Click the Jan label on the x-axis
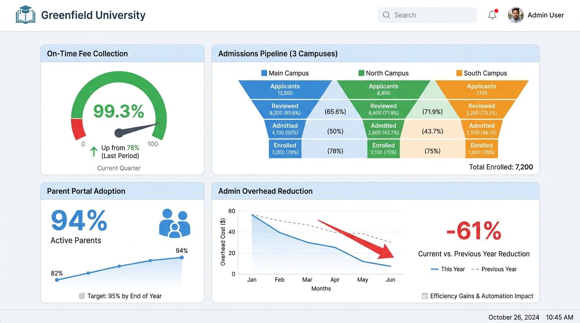Viewport: 580px width, 323px height. coord(252,280)
